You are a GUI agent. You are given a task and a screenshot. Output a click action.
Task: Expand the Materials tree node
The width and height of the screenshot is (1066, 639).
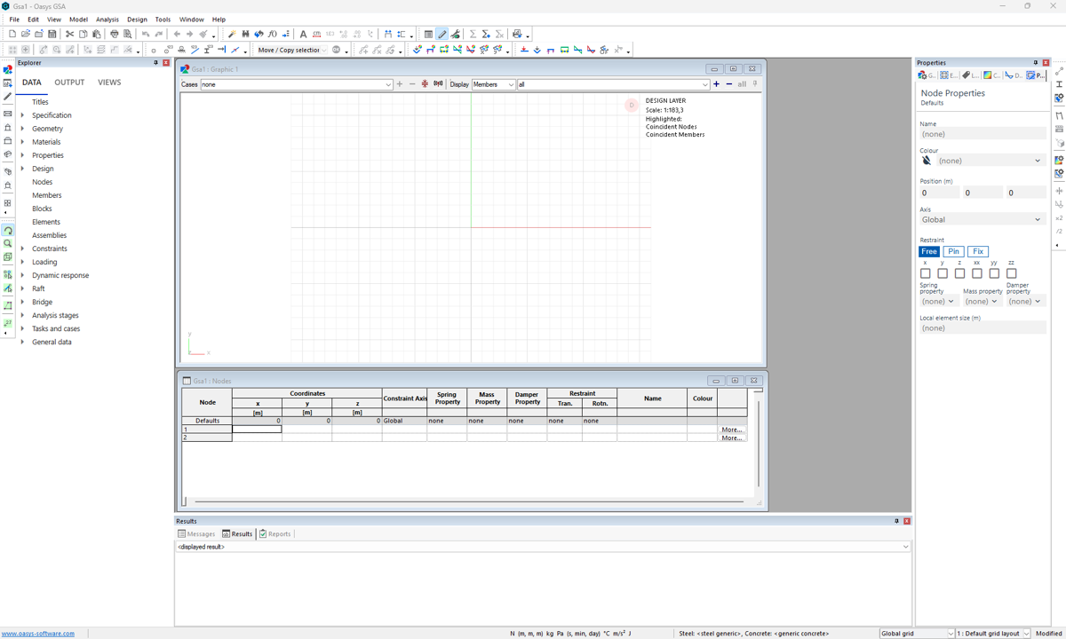click(22, 142)
